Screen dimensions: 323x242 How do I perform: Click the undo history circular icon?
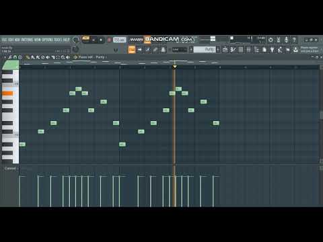271,40
